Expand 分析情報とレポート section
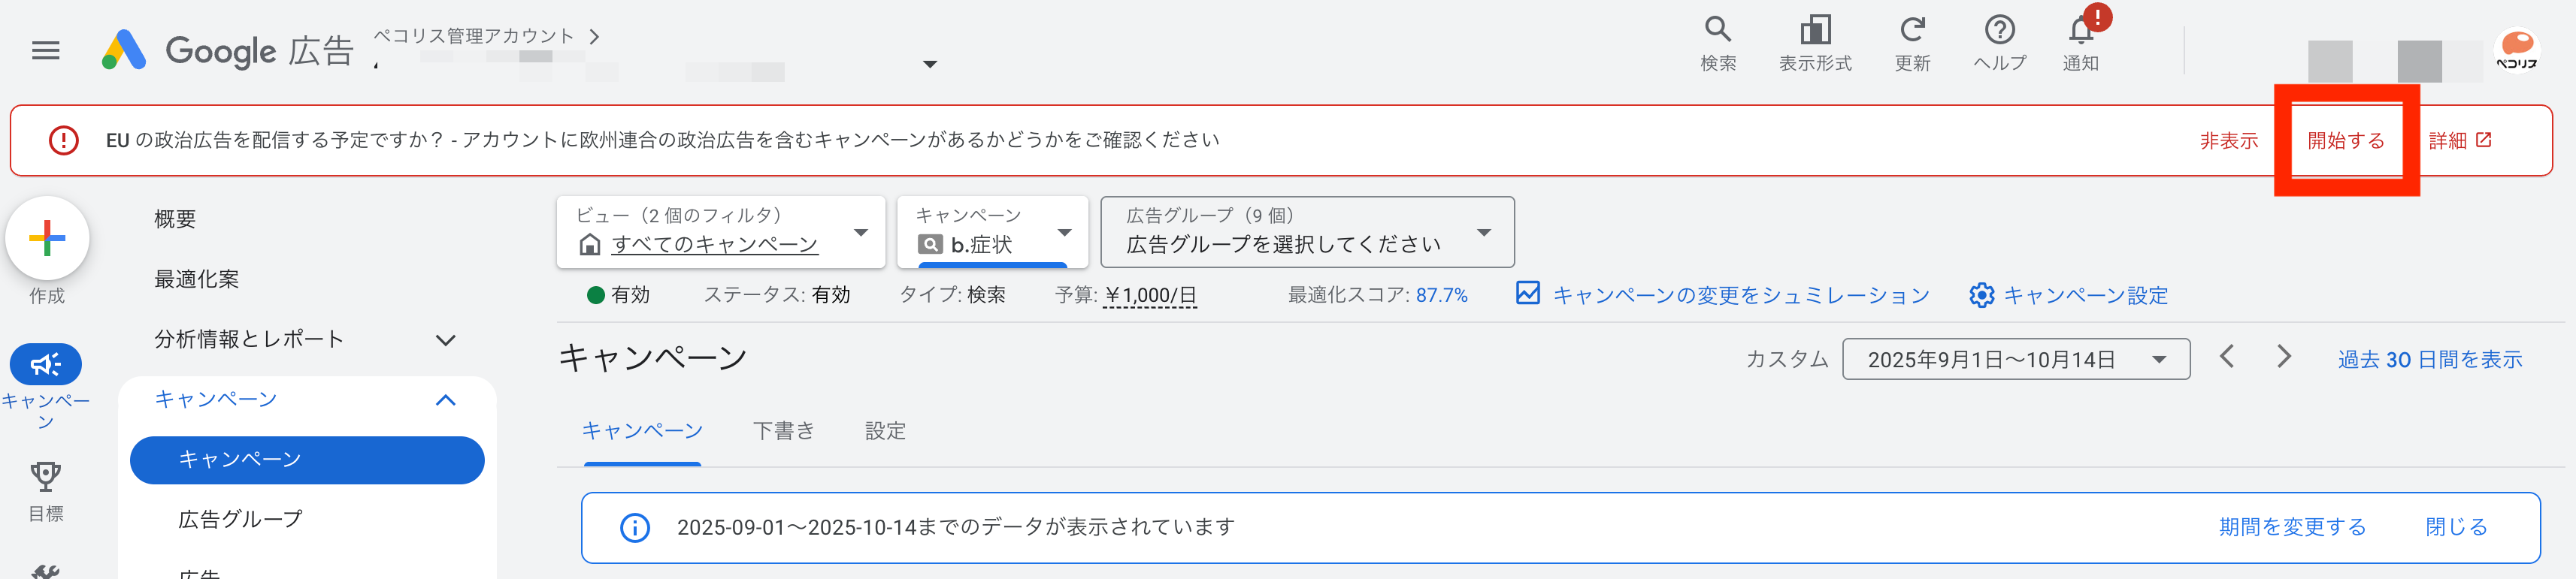Screen dimensions: 2576x579 [445, 340]
